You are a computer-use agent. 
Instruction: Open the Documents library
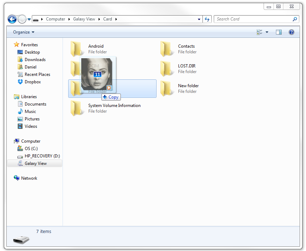coord(36,104)
